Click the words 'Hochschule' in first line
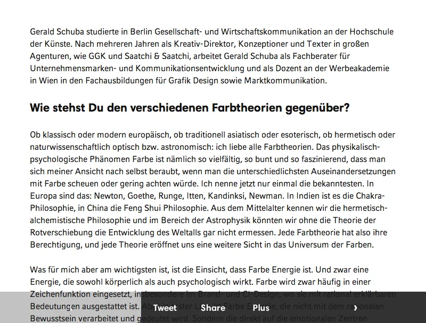The height and width of the screenshot is (323, 426). point(377,31)
